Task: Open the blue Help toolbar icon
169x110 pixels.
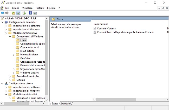Action: [x=30, y=13]
